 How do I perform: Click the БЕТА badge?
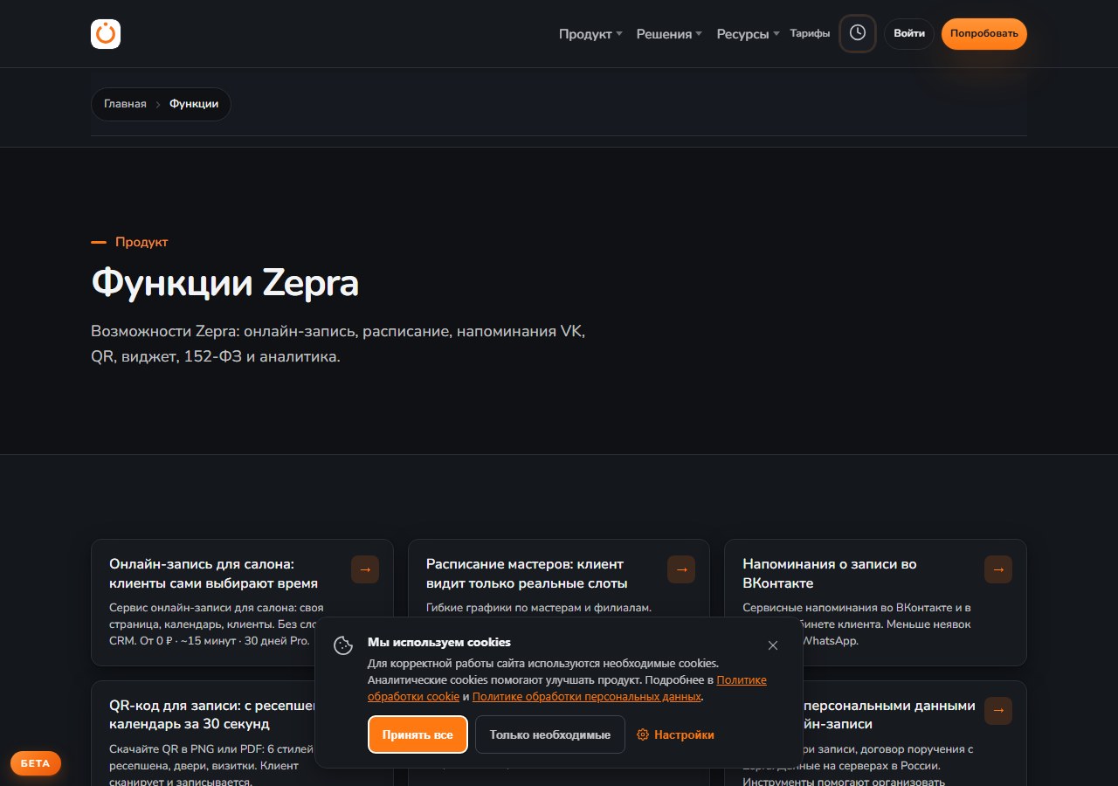36,763
